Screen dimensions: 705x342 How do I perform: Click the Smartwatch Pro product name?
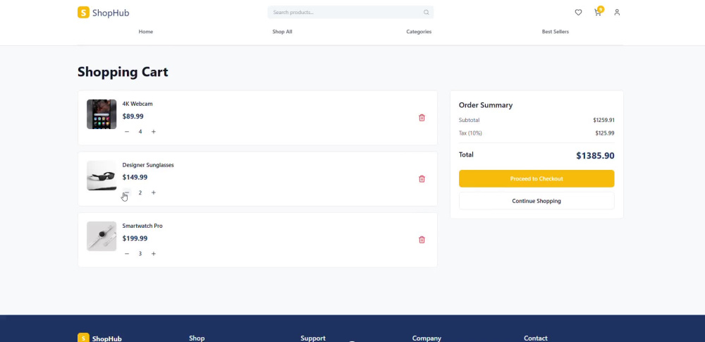[142, 226]
